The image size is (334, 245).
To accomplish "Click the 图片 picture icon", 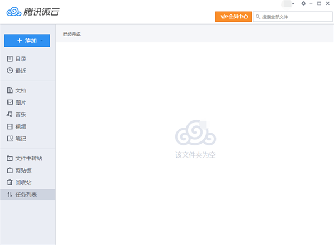I will pyautogui.click(x=10, y=102).
